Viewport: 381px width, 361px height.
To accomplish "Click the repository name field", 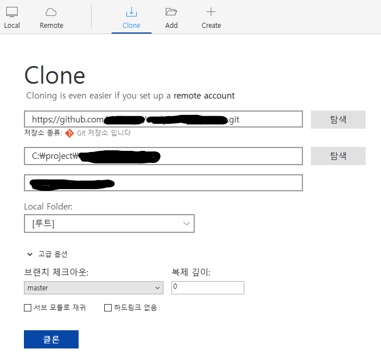I will (x=163, y=183).
